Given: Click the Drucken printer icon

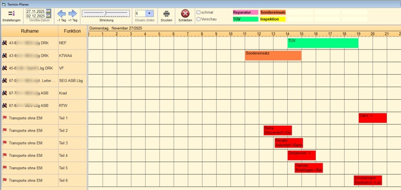Looking at the screenshot, I should [166, 14].
